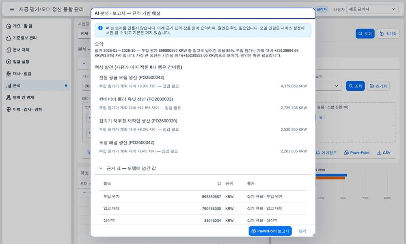Click 집계 큐브 · 입고 대체 source cell
The image size is (406, 244).
(265, 209)
